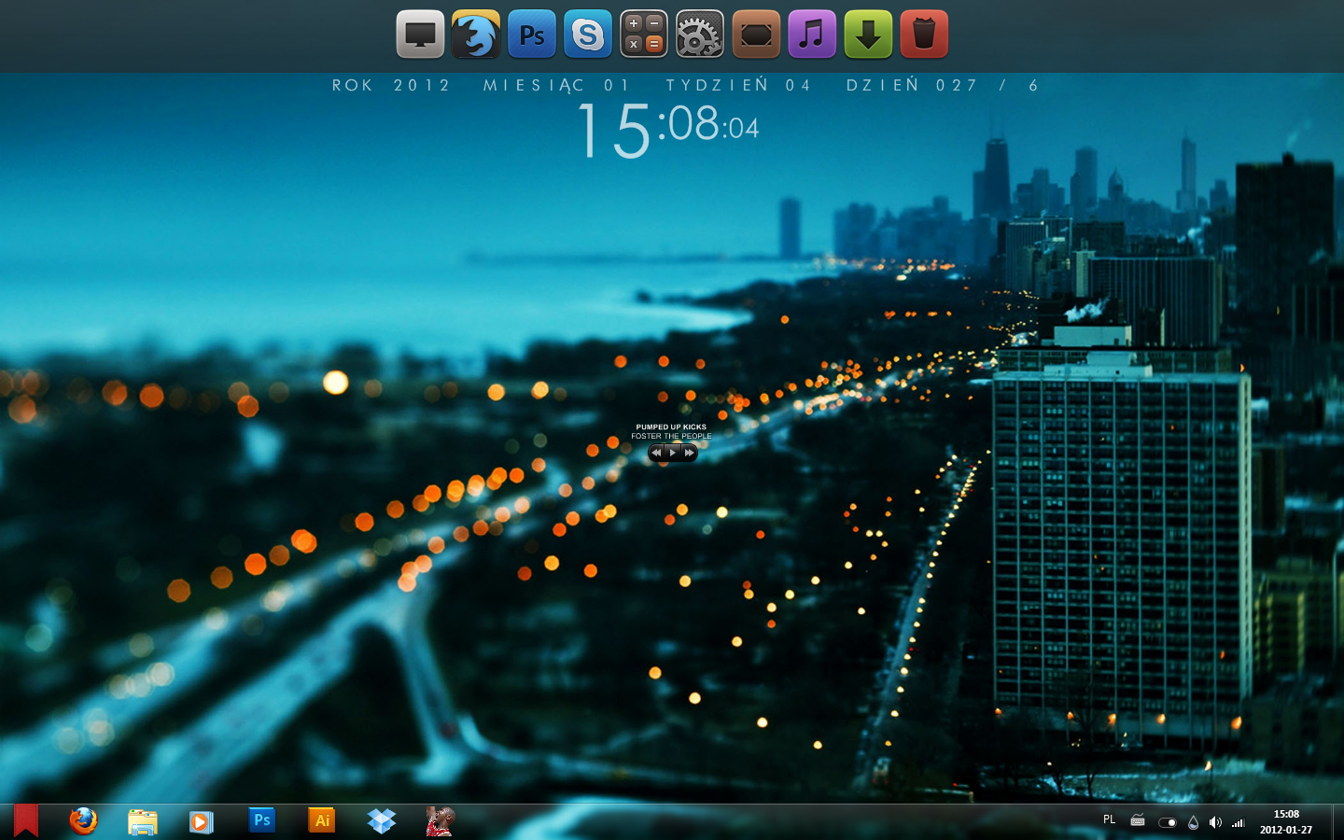Open Photoshop from the taskbar
Image resolution: width=1344 pixels, height=840 pixels.
click(x=262, y=820)
